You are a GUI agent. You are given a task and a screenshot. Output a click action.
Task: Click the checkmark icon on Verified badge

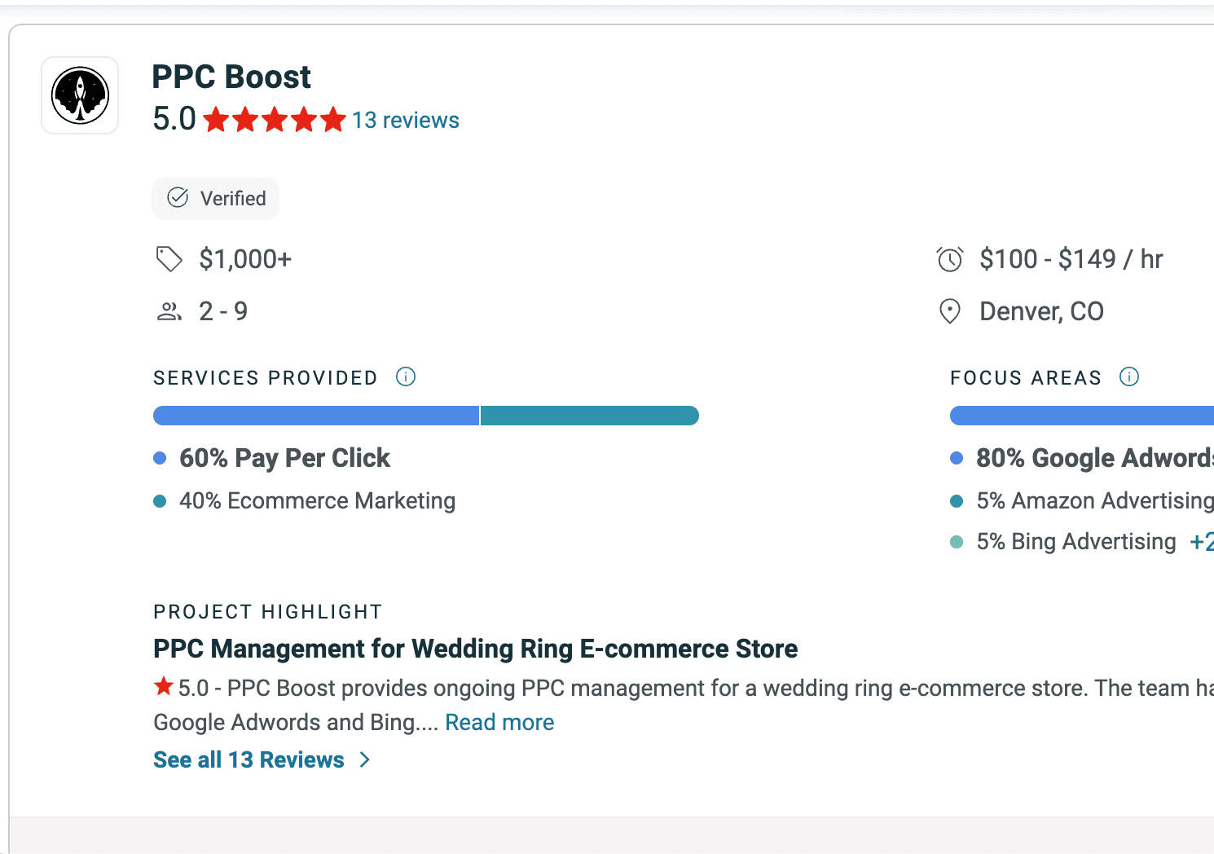[178, 196]
